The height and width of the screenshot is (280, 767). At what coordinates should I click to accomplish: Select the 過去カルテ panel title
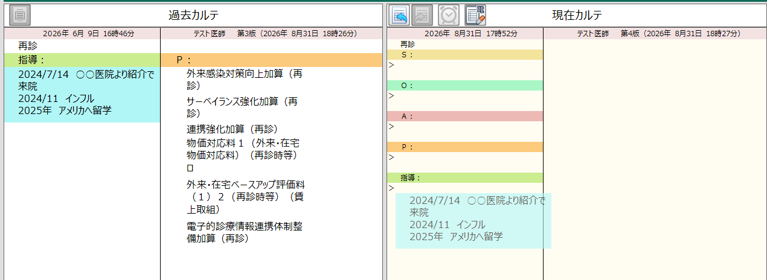193,15
